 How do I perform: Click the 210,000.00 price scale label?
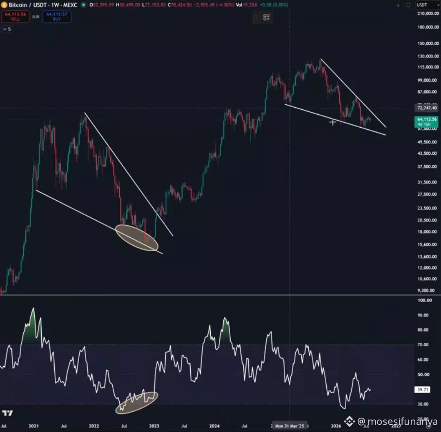tap(428, 13)
